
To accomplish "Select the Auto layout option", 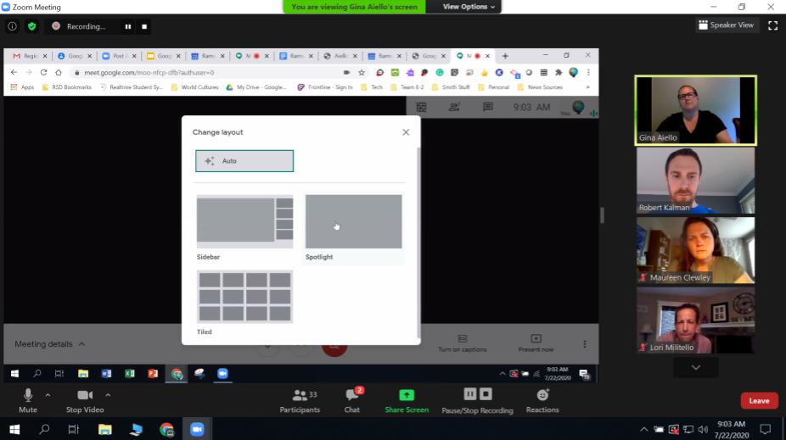I will [244, 161].
